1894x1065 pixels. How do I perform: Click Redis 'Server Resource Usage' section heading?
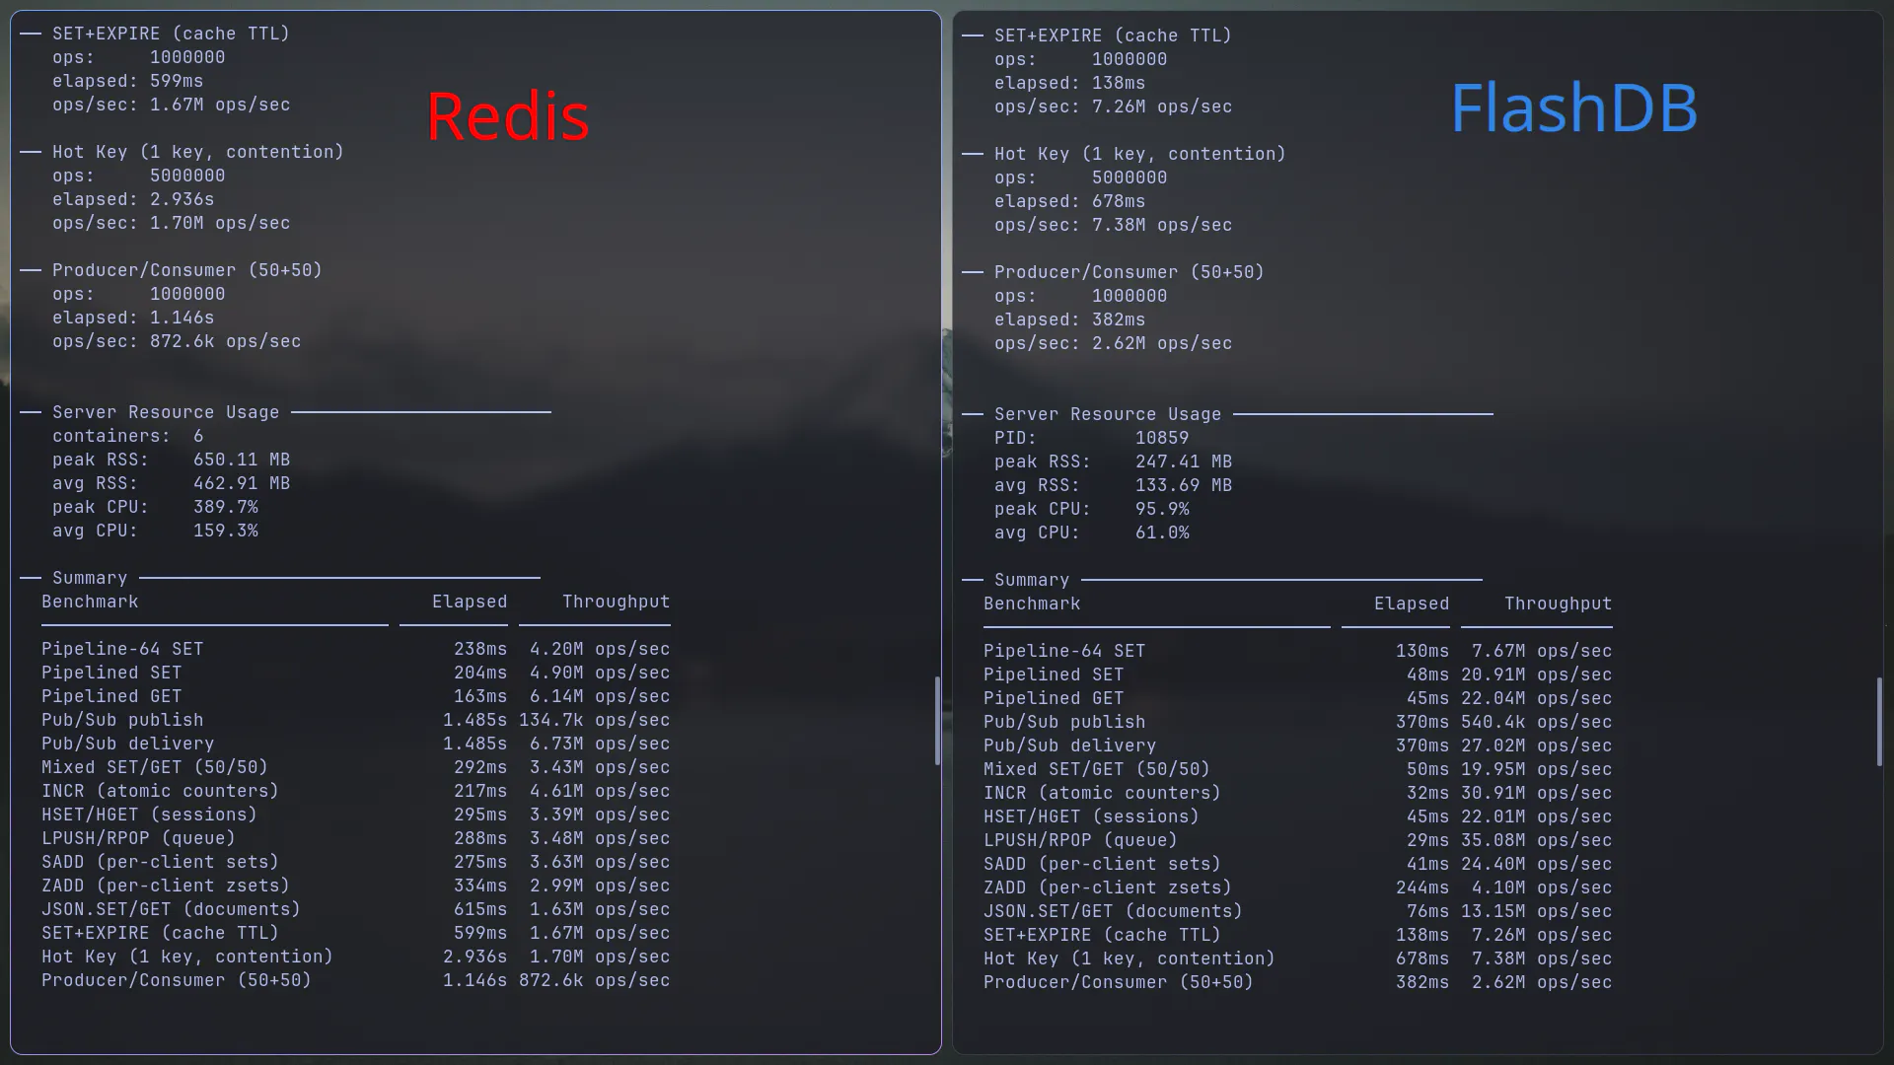[166, 412]
